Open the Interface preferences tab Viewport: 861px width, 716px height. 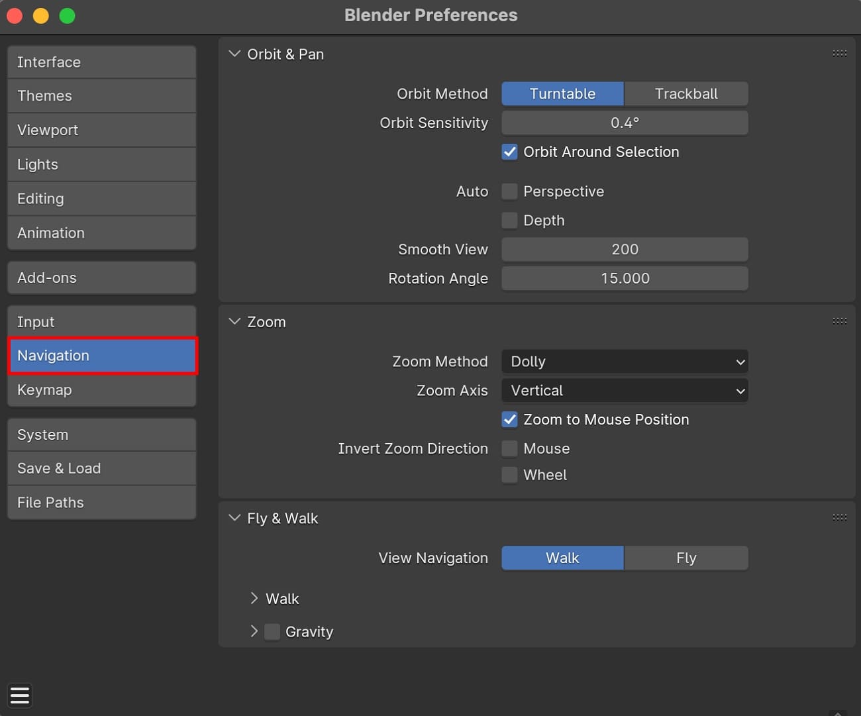[102, 62]
